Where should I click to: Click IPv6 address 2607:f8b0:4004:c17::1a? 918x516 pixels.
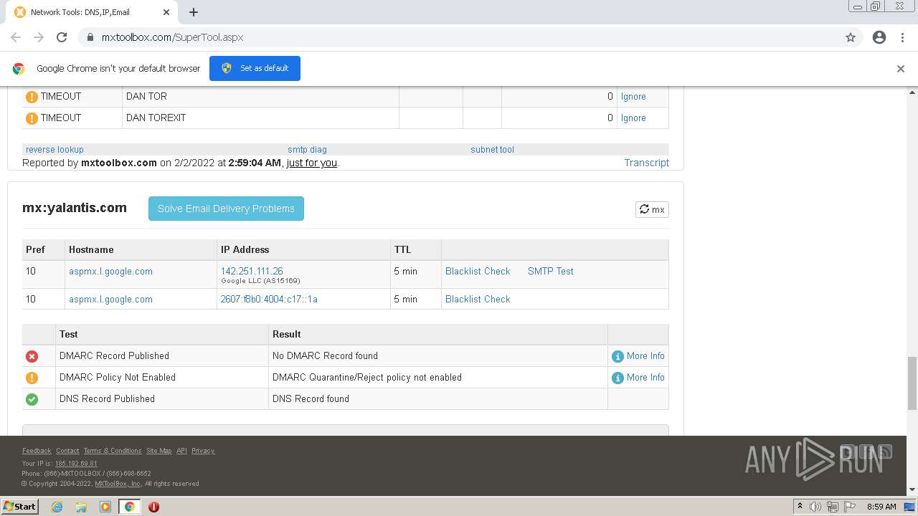coord(269,300)
